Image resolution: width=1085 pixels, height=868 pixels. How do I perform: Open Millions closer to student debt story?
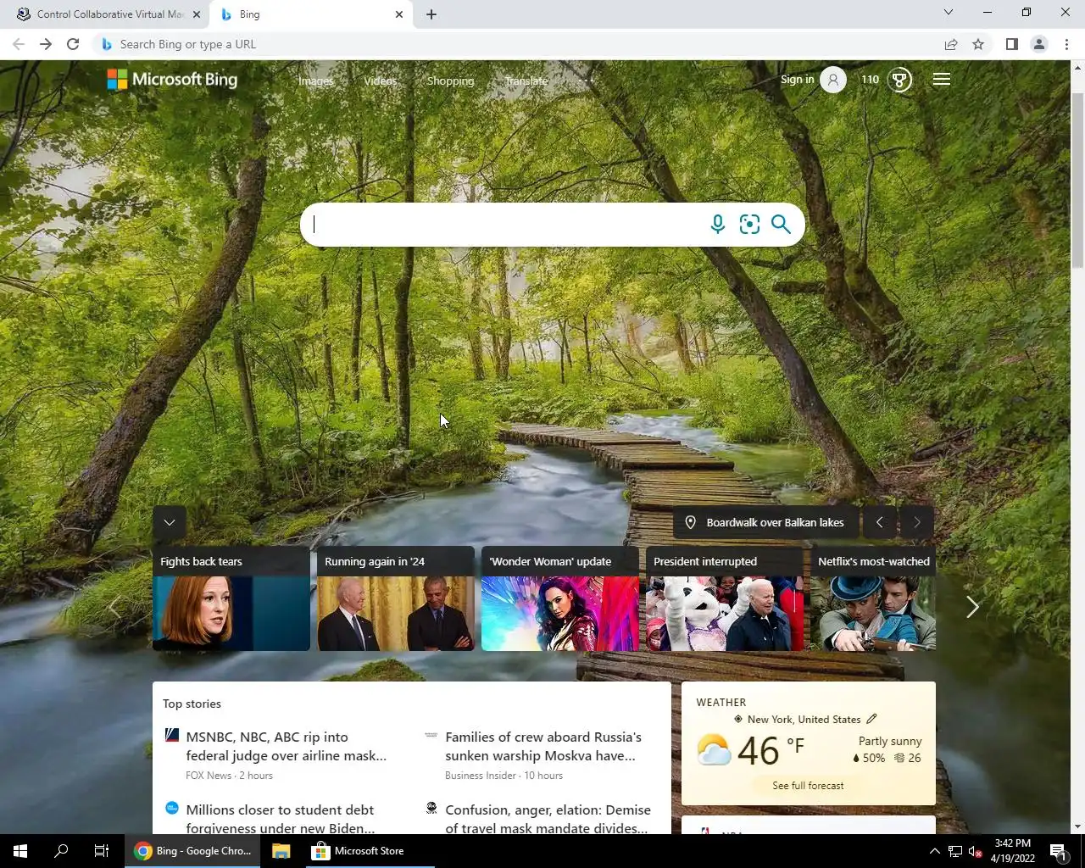(x=280, y=819)
